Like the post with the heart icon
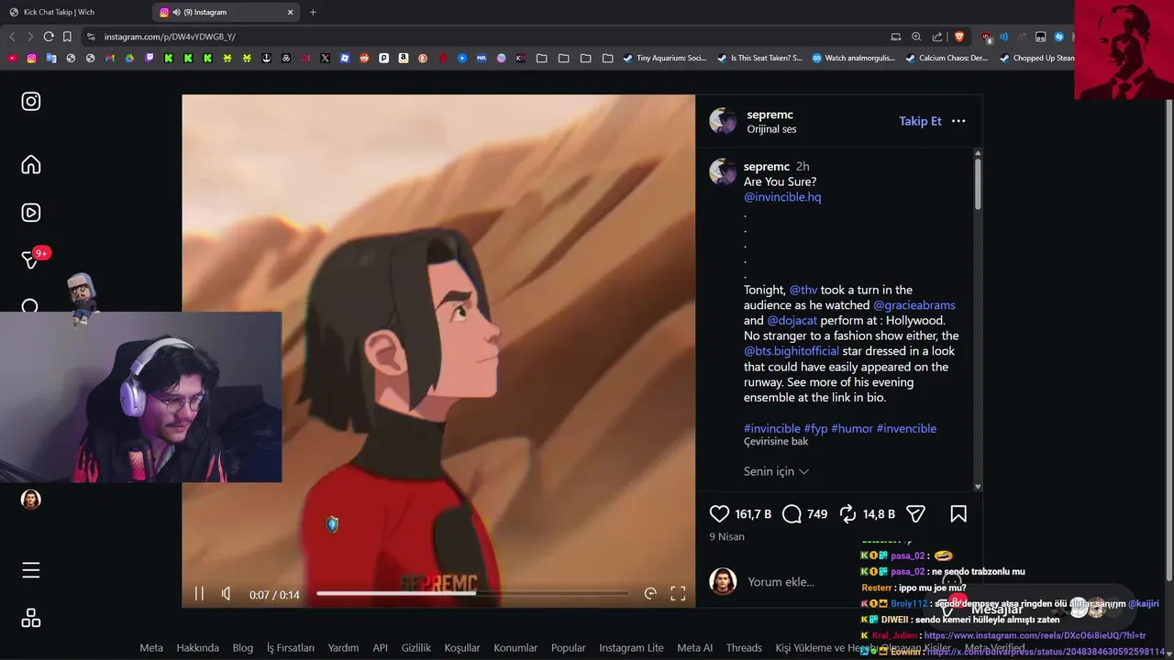Viewport: 1174px width, 660px height. point(719,514)
